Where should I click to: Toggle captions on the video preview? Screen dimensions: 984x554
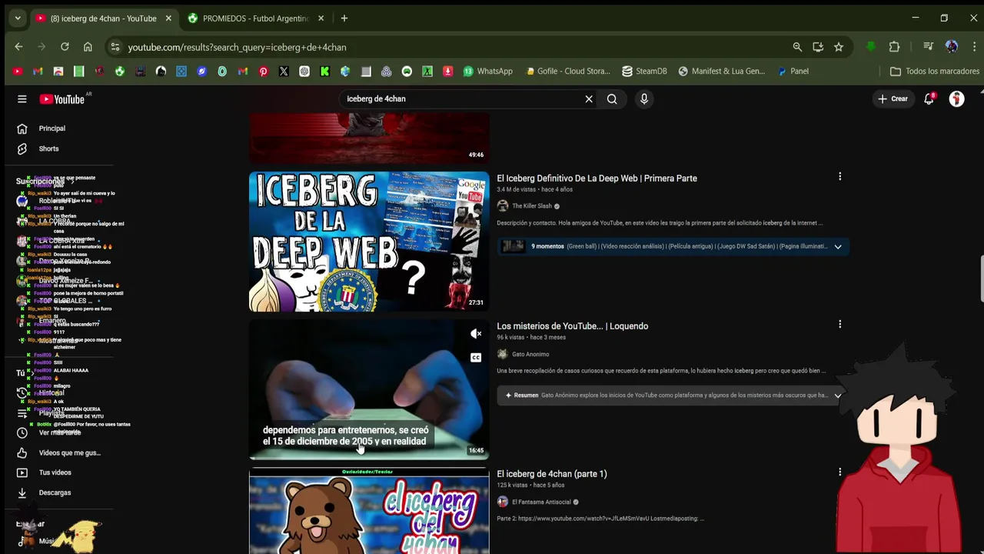(476, 357)
